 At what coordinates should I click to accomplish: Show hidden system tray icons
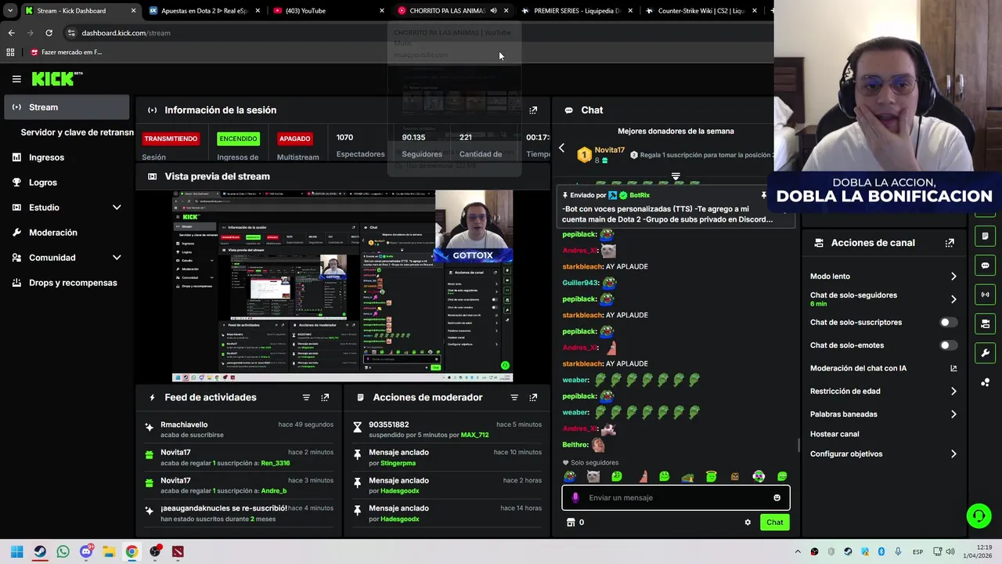click(x=798, y=551)
